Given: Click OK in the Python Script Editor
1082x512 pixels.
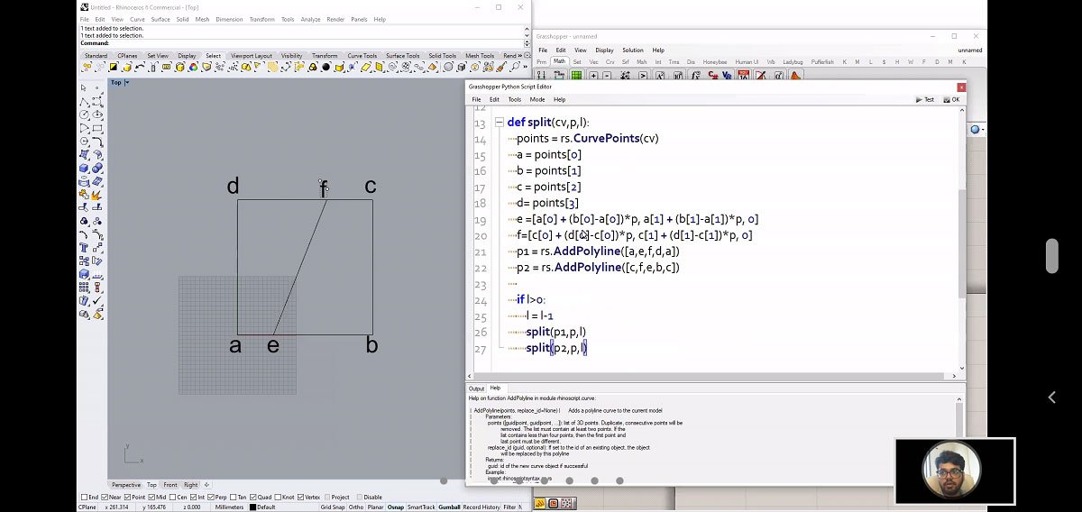Looking at the screenshot, I should 952,99.
